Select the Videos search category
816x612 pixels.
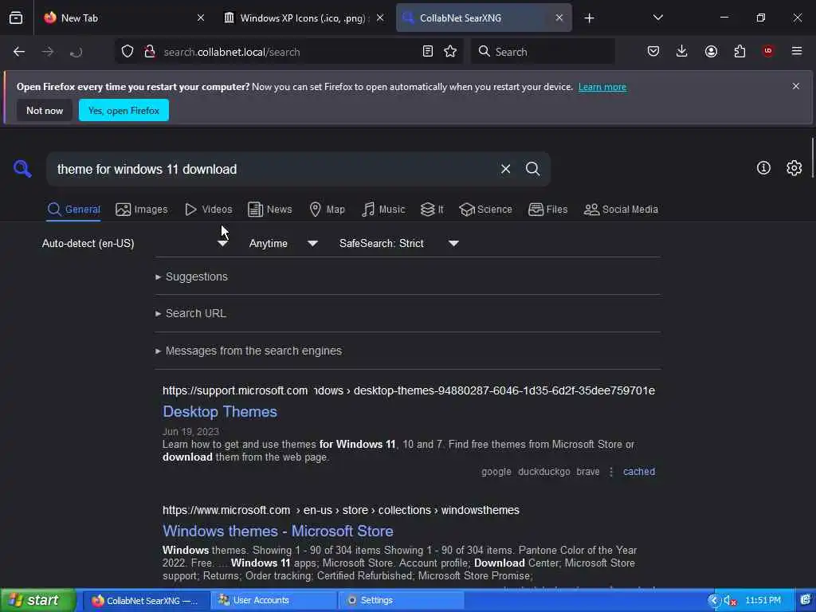[209, 210]
